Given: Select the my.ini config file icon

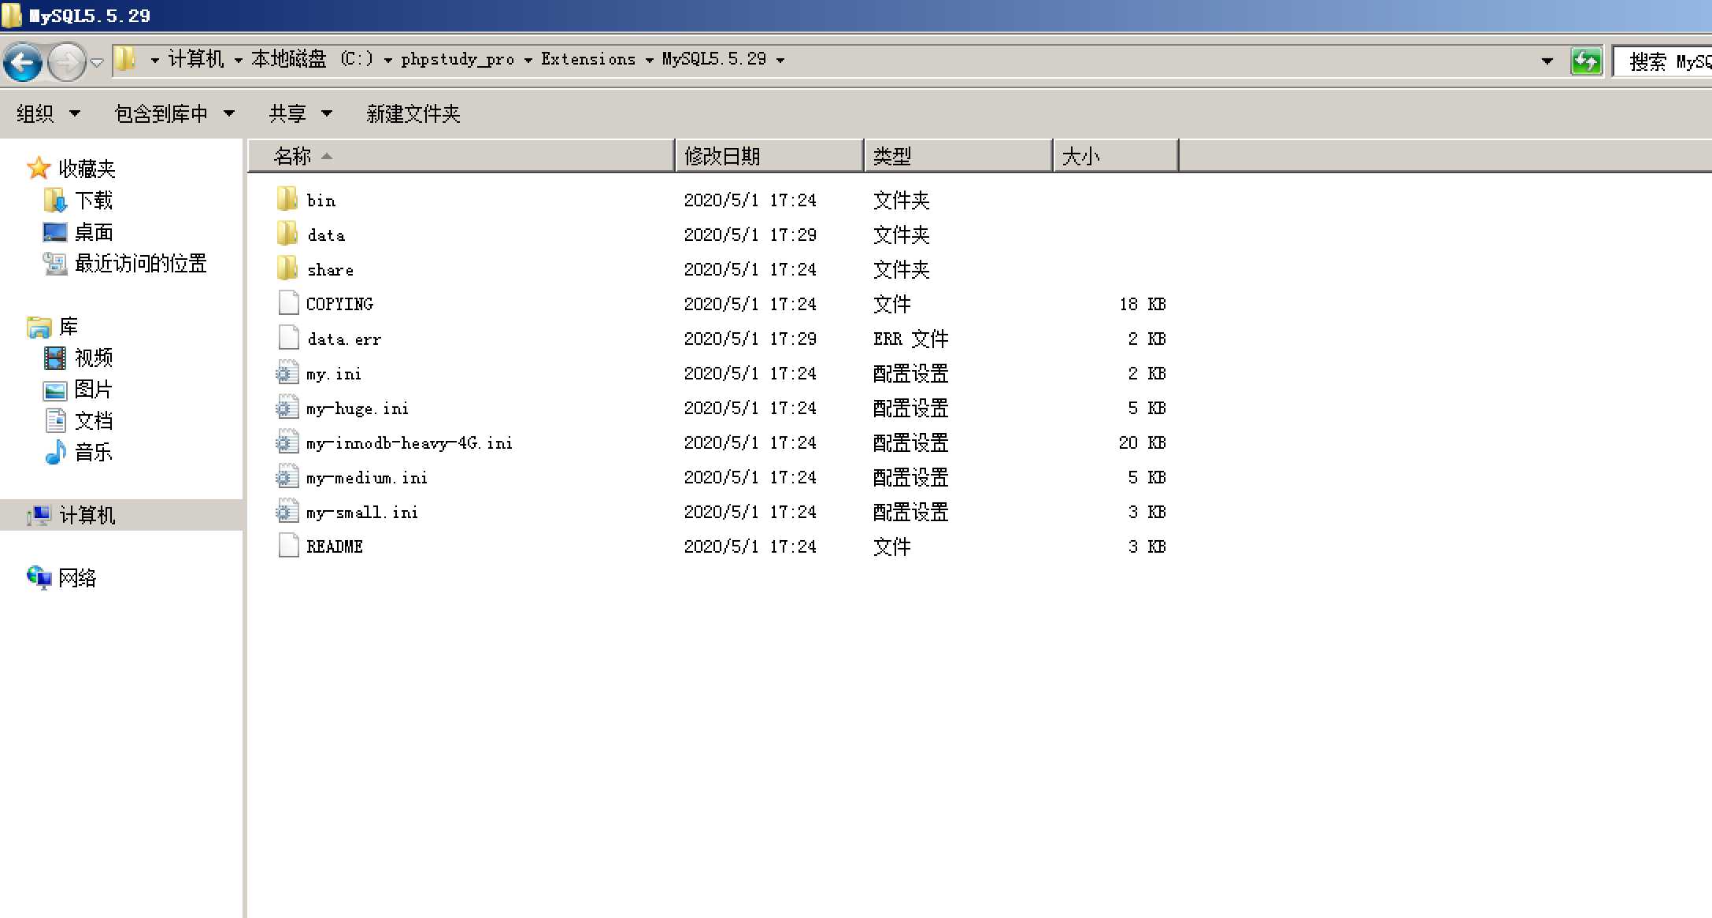Looking at the screenshot, I should click(287, 372).
